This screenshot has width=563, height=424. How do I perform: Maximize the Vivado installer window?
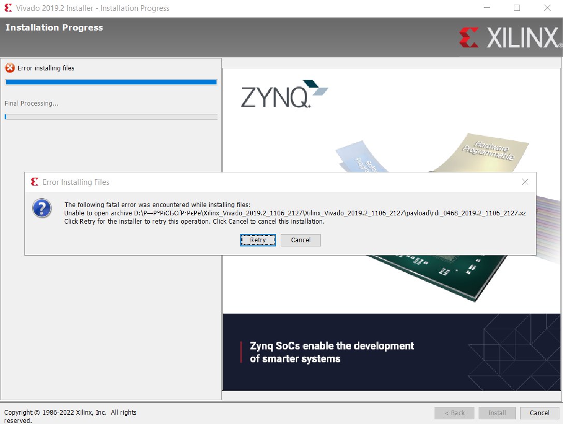(517, 8)
